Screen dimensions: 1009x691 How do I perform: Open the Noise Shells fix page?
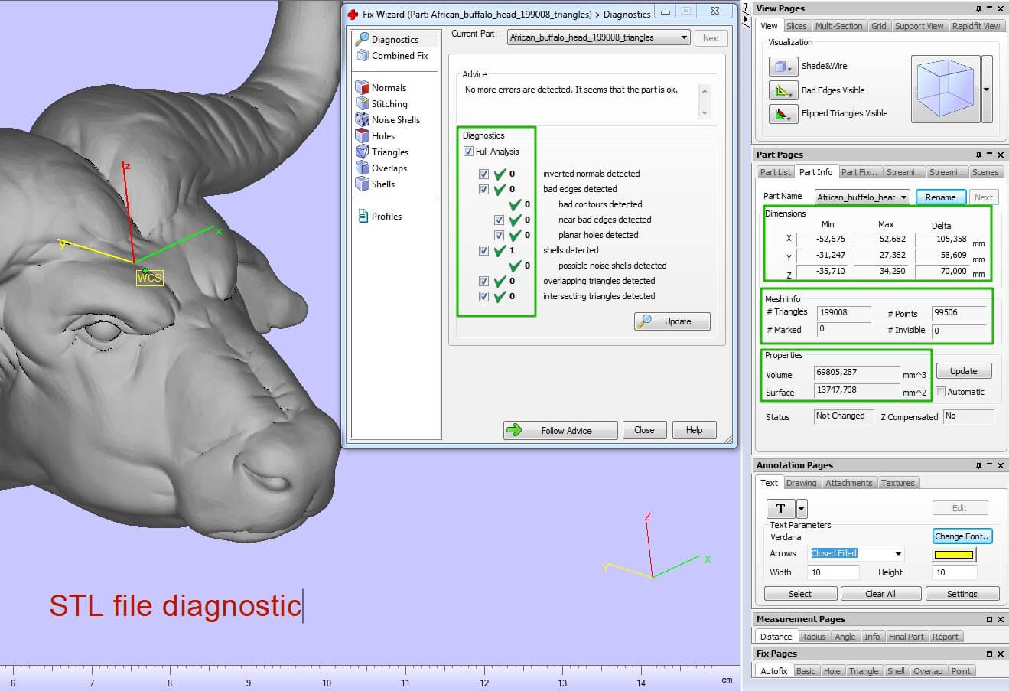pos(363,119)
